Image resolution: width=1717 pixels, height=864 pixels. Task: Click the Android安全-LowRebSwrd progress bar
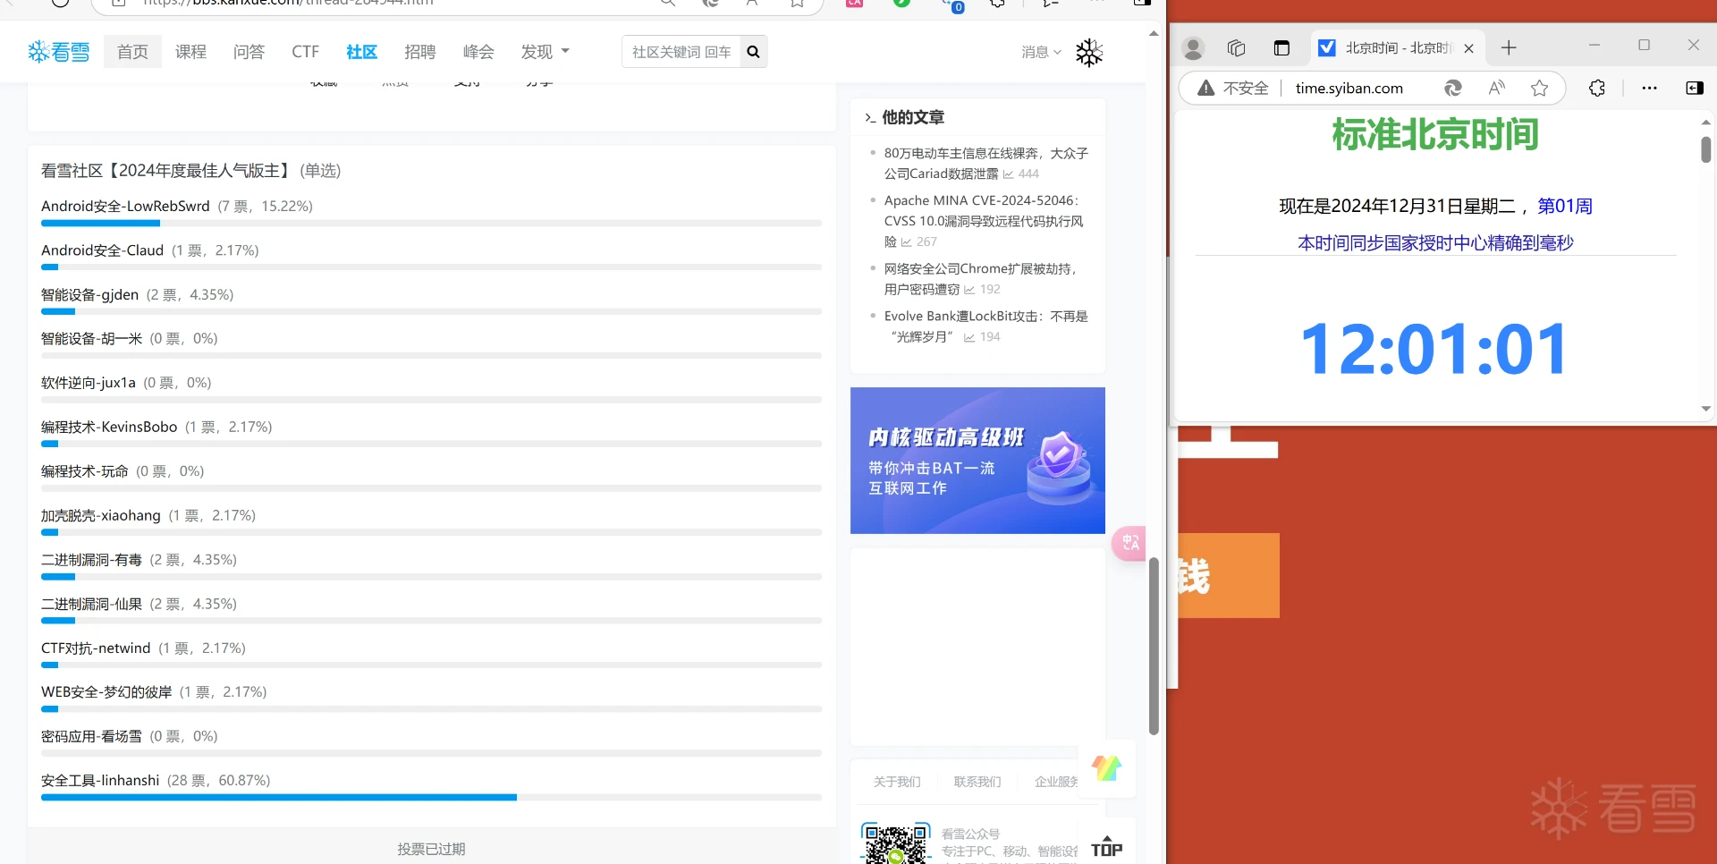coord(431,223)
